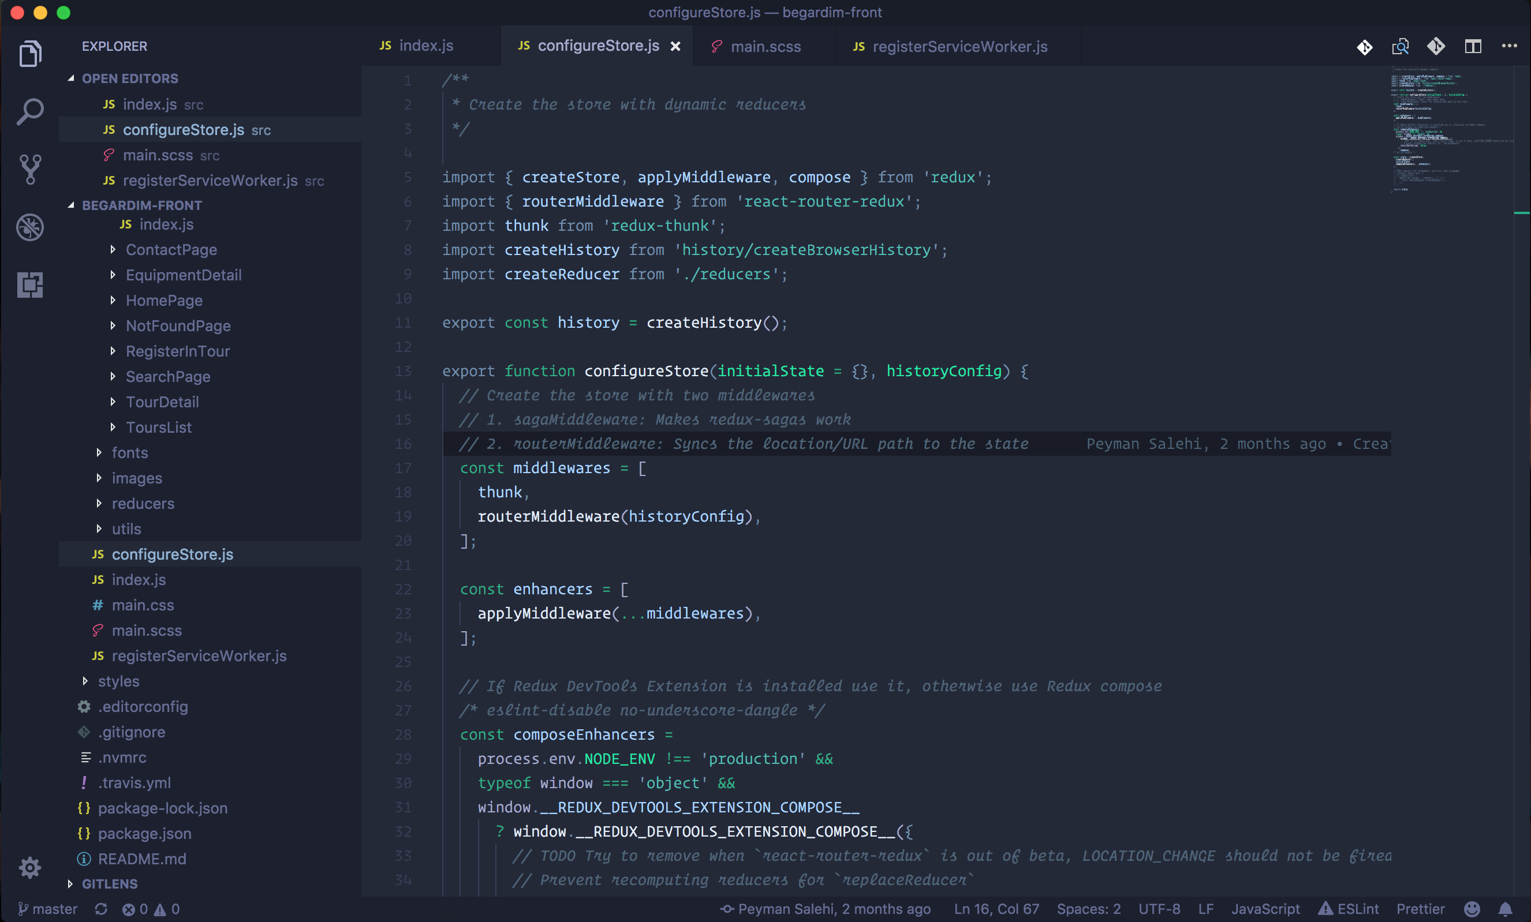Click the Prettier status bar item
1531x922 pixels.
tap(1420, 909)
